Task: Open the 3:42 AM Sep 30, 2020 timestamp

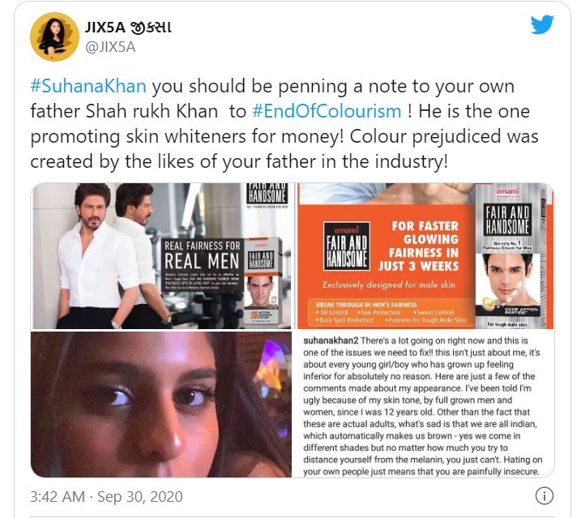Action: [106, 497]
